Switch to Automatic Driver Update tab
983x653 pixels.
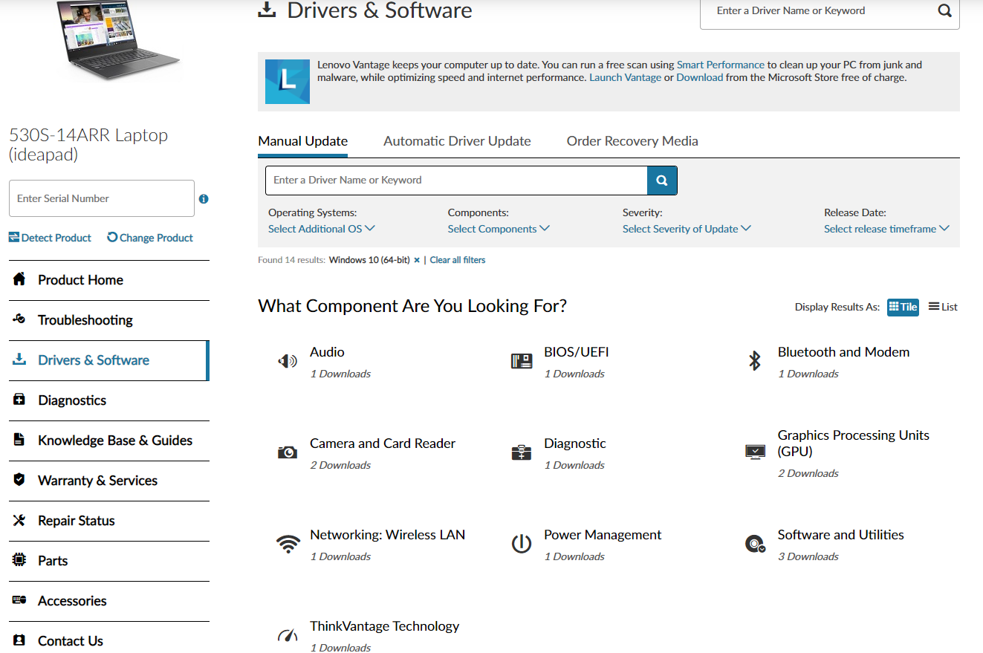(x=457, y=141)
